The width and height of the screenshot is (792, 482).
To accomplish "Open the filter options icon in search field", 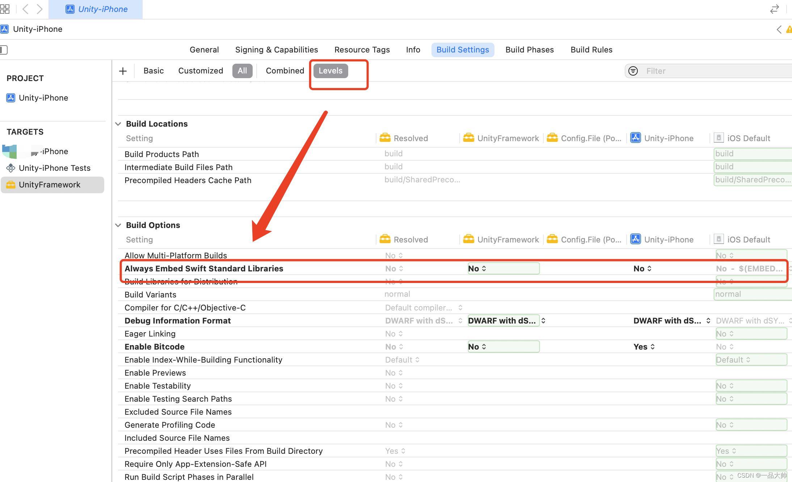I will coord(633,71).
